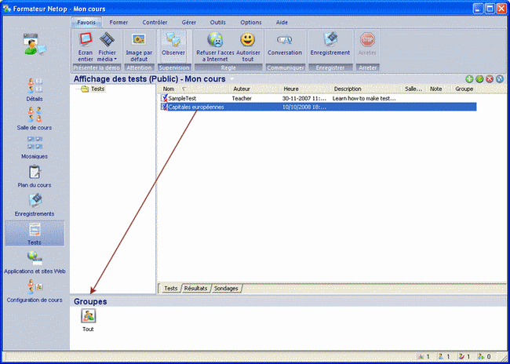Click the 30-11-2007 time cell
This screenshot has width=510, height=364.
pos(304,98)
